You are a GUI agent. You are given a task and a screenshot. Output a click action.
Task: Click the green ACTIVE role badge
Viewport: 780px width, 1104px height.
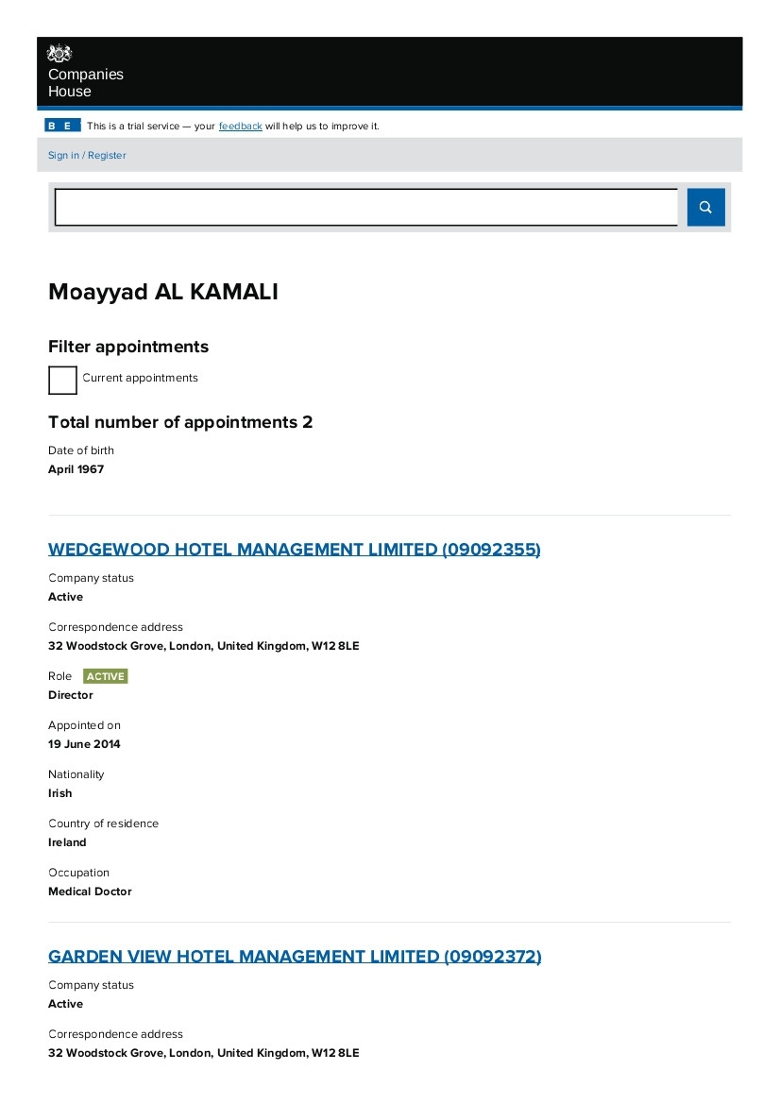tap(105, 676)
